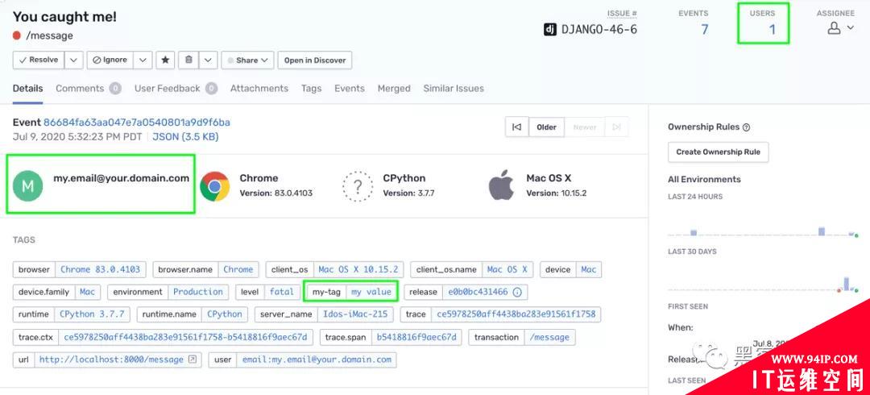Click Create Ownership Rule button

718,152
